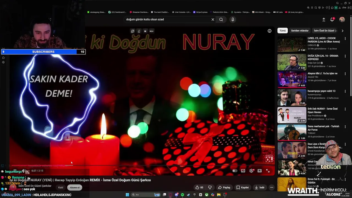352x198 pixels.
Task: Select the Seriden videolar chip
Action: tap(300, 31)
